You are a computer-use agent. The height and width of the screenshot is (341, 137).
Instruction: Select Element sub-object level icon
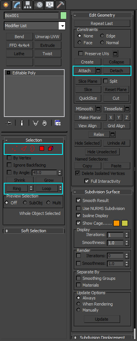tap(51, 148)
